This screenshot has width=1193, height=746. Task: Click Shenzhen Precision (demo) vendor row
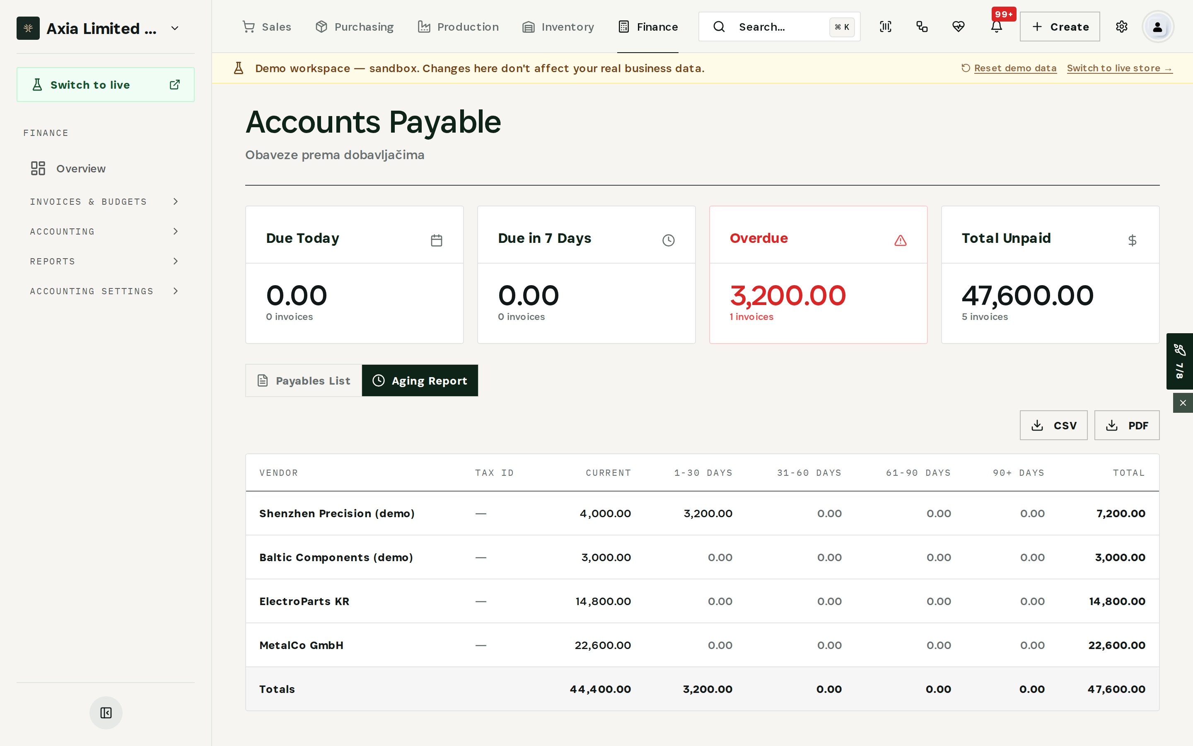click(703, 513)
